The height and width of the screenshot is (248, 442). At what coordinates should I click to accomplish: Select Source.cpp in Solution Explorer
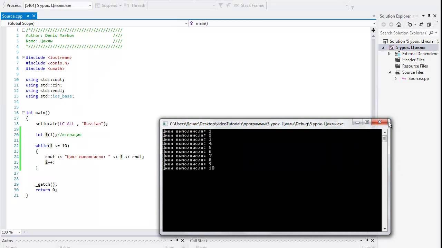419,79
